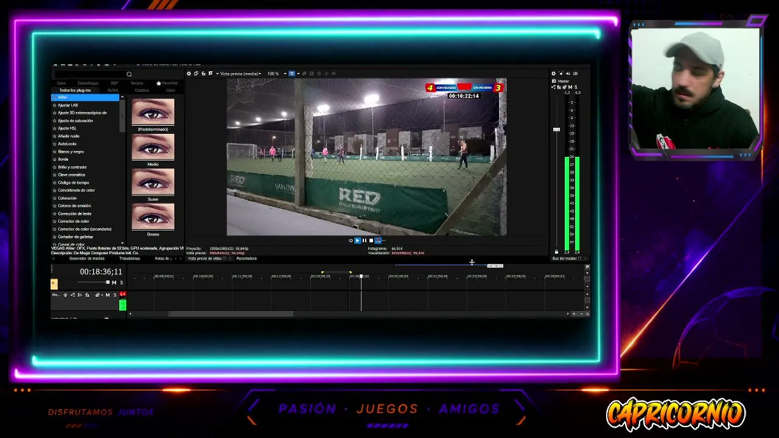Open the Generador de medios tab

click(87, 259)
